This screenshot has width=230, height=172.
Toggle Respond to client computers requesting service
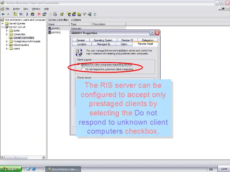(x=79, y=64)
